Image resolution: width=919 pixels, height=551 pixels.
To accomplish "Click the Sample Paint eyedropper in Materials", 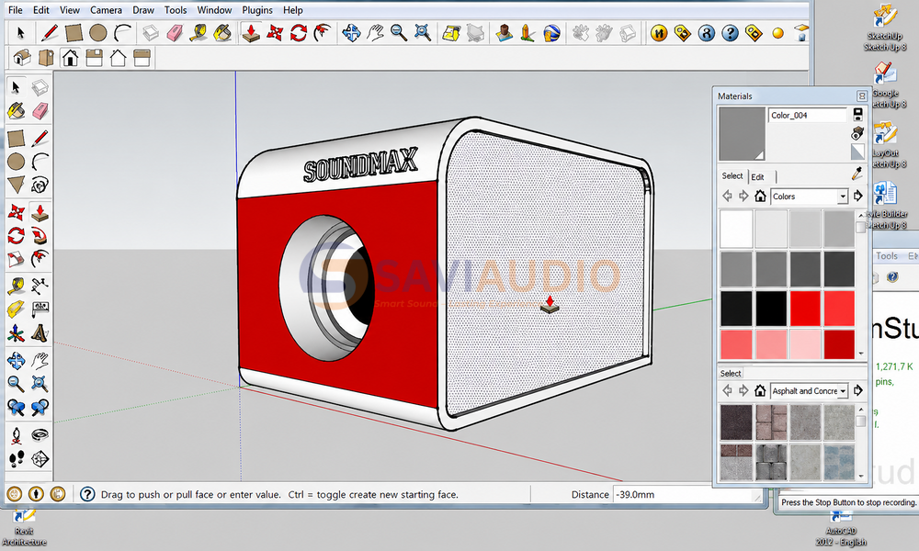I will click(857, 174).
